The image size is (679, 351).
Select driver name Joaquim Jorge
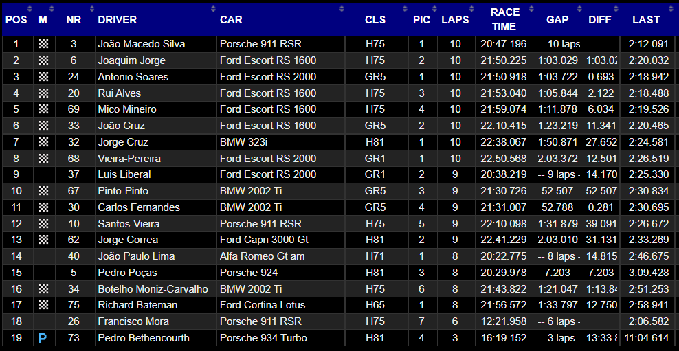[x=131, y=60]
